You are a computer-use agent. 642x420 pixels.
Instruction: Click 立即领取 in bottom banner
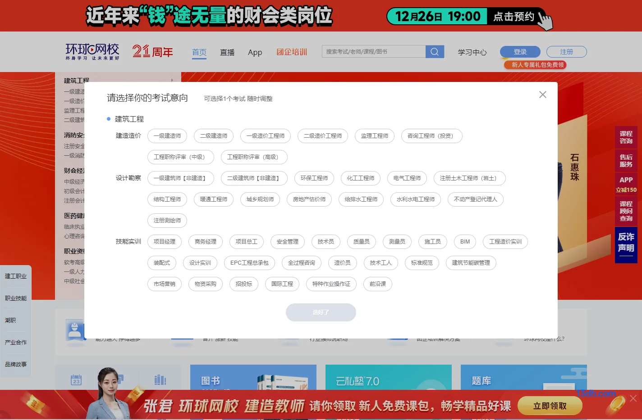click(550, 406)
